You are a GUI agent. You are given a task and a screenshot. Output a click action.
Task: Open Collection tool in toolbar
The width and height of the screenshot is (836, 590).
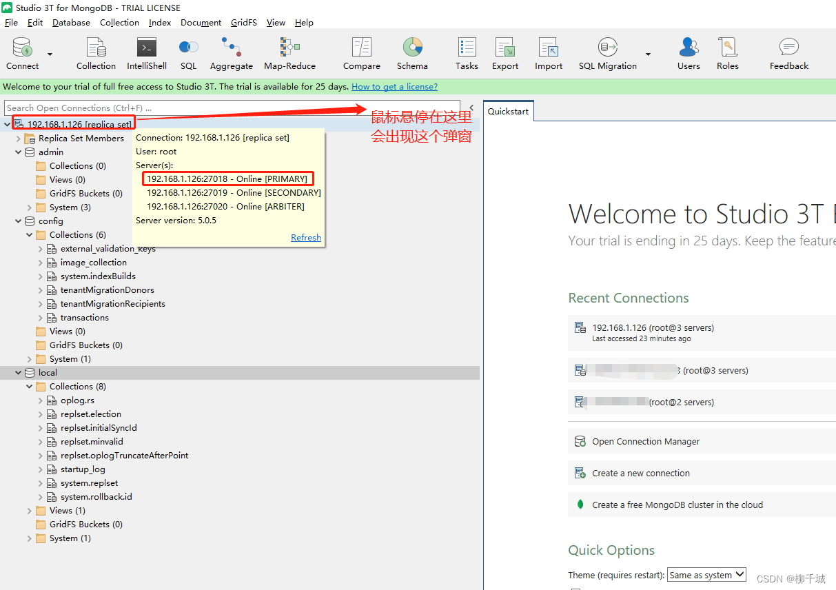click(x=96, y=54)
